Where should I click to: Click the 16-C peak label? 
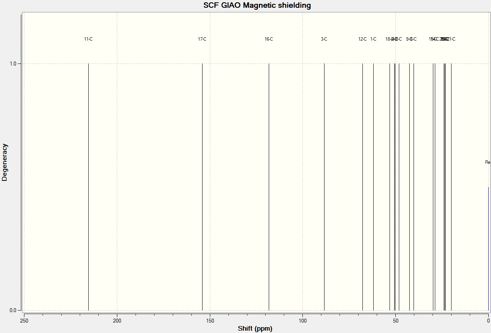pyautogui.click(x=269, y=39)
